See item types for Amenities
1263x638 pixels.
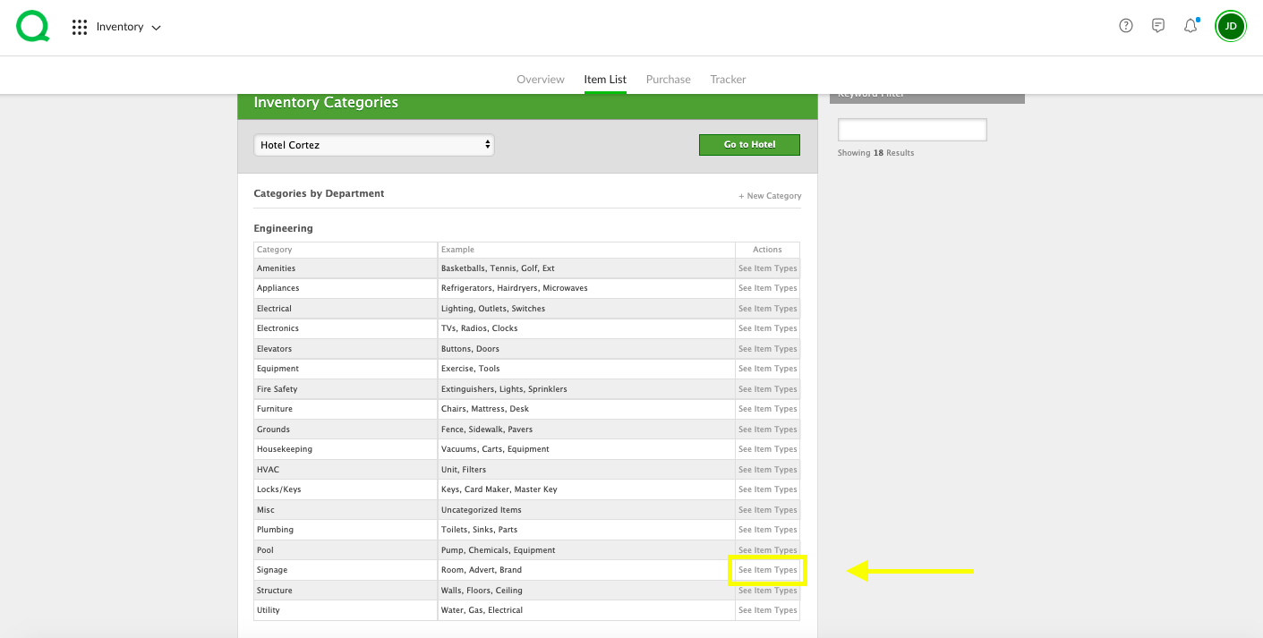(767, 268)
